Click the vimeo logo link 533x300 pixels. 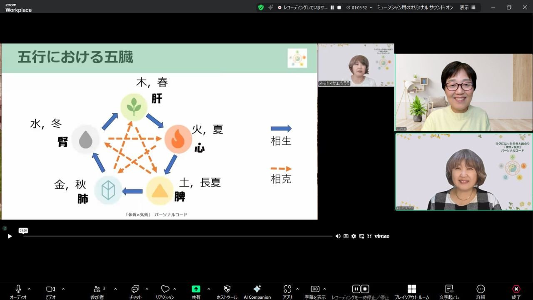(x=382, y=236)
